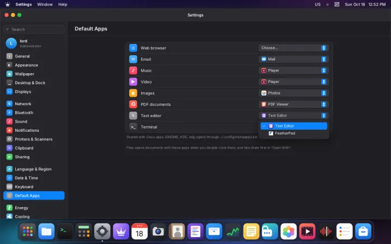This screenshot has width=391, height=244.
Task: Open Sharing settings icon
Action: [x=9, y=157]
